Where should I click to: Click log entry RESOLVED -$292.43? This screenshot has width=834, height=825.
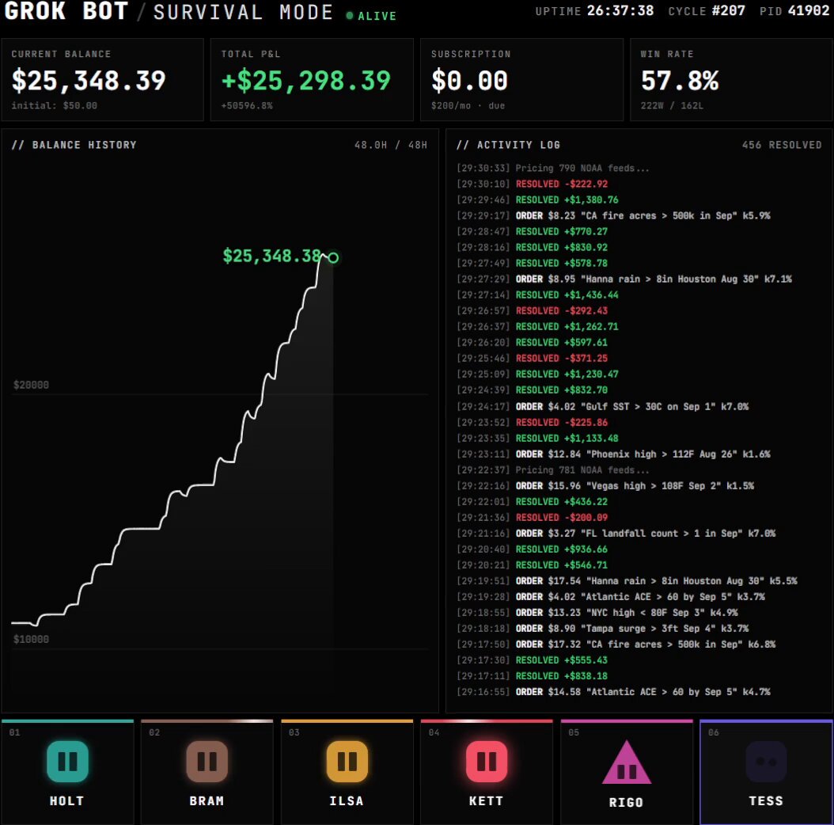(x=532, y=311)
